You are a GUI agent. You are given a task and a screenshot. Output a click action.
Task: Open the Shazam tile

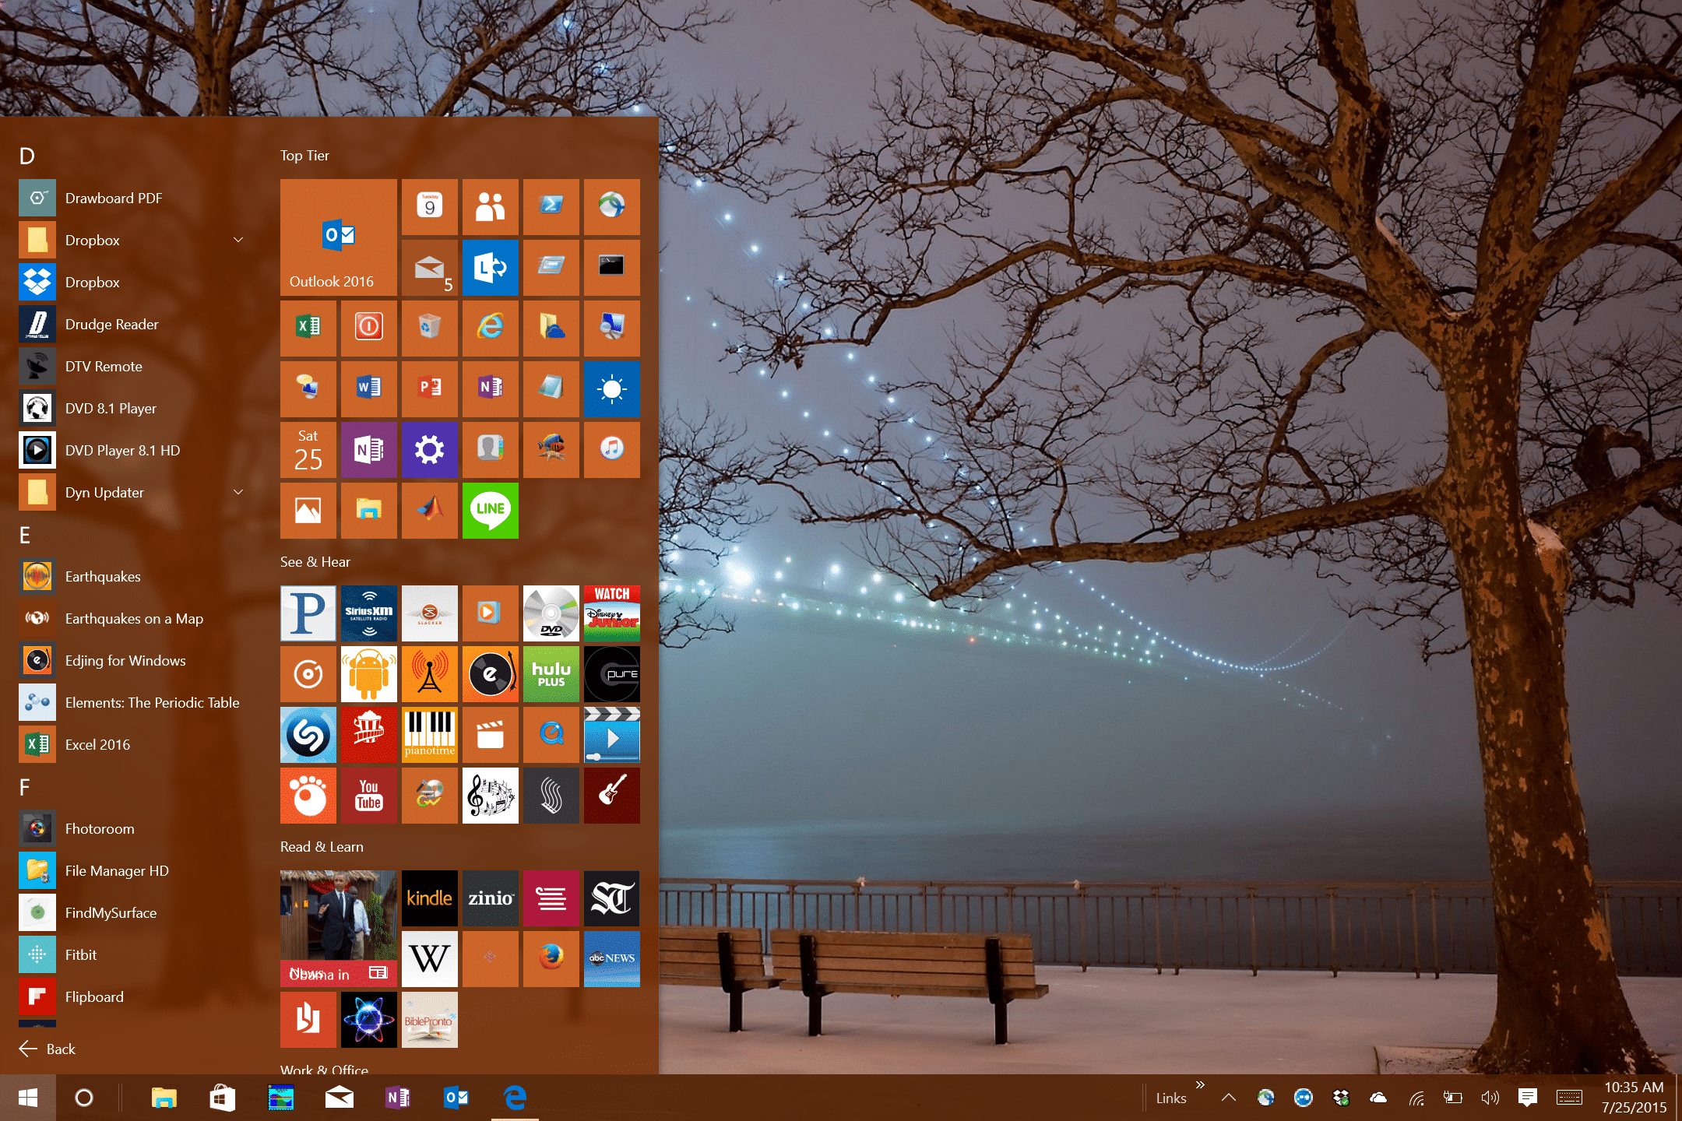(x=308, y=734)
